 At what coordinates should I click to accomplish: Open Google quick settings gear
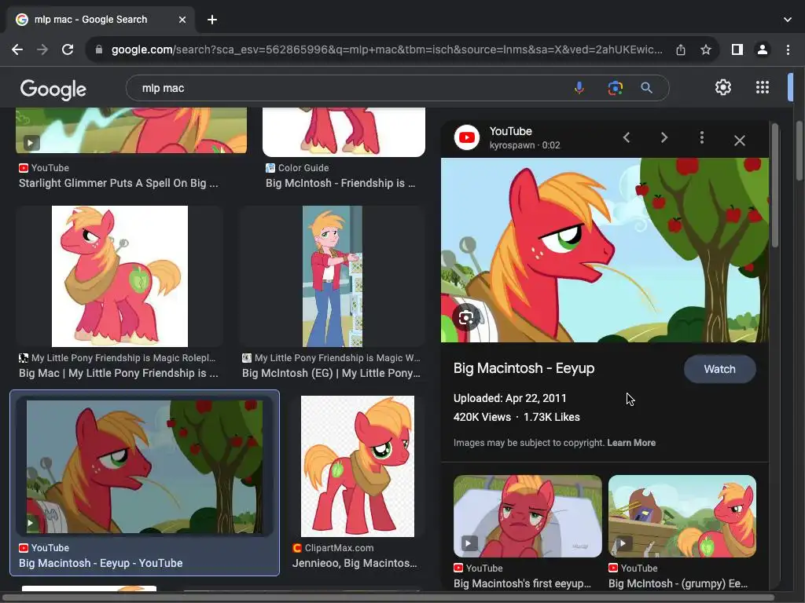723,88
